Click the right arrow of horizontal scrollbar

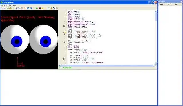(x=154, y=65)
